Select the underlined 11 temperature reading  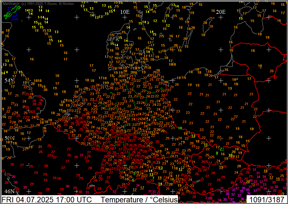(206, 144)
